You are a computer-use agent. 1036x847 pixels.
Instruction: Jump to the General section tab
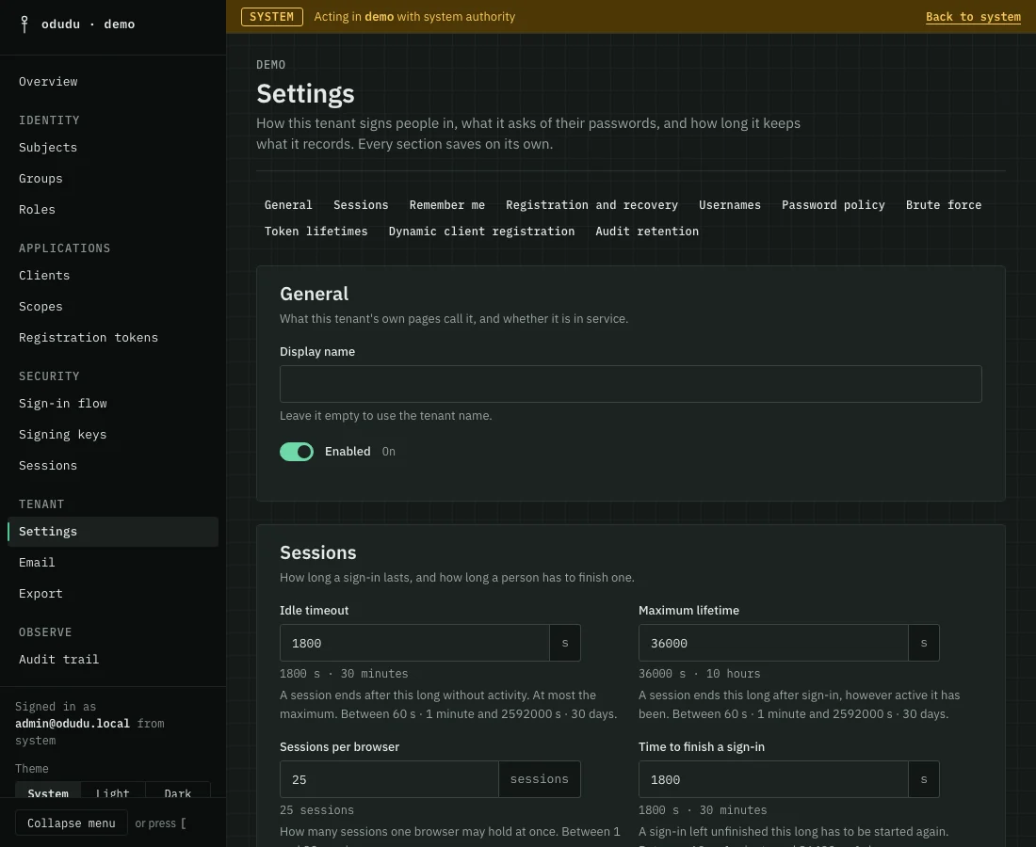(x=288, y=204)
